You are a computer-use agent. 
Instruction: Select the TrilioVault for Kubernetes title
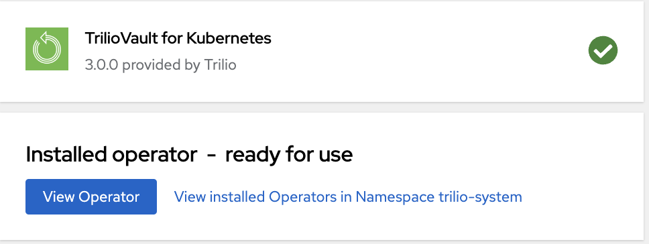pyautogui.click(x=178, y=38)
